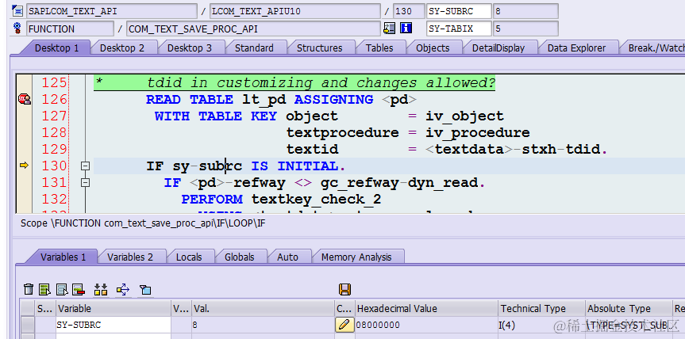Switch to the Desktop 2 tab

point(122,48)
